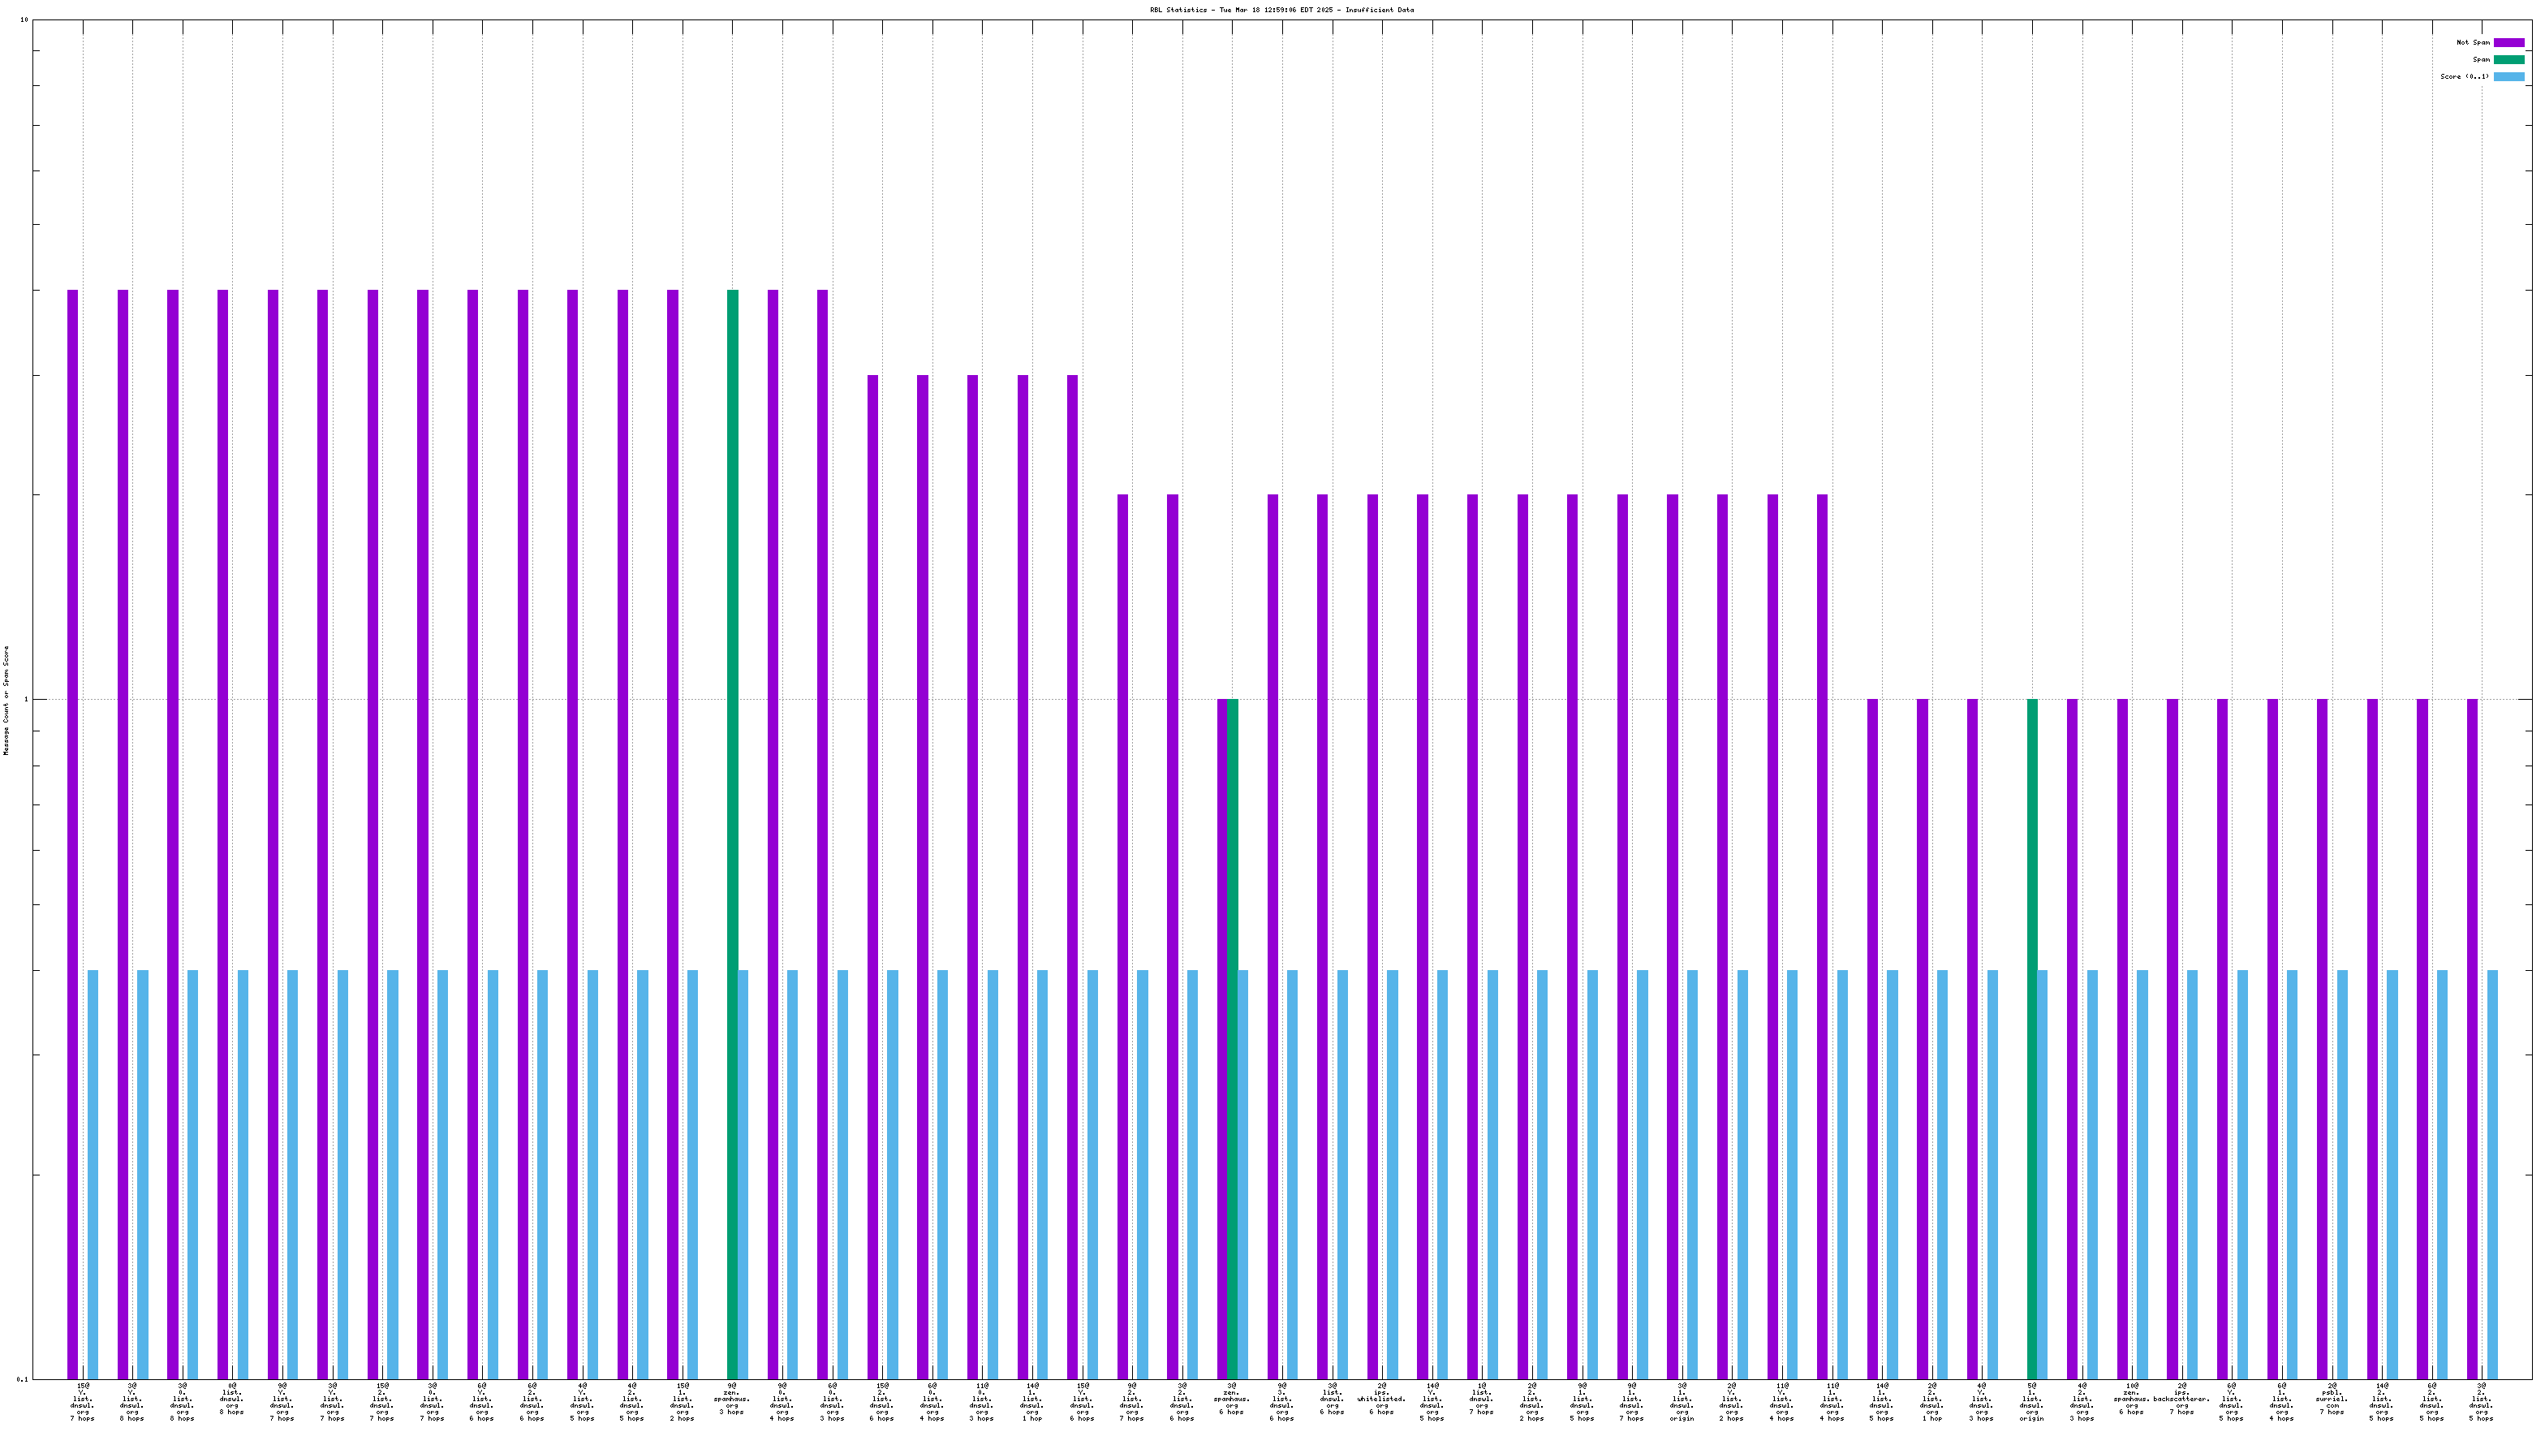Click the blue Score (0..1) legend swatch

point(2508,76)
